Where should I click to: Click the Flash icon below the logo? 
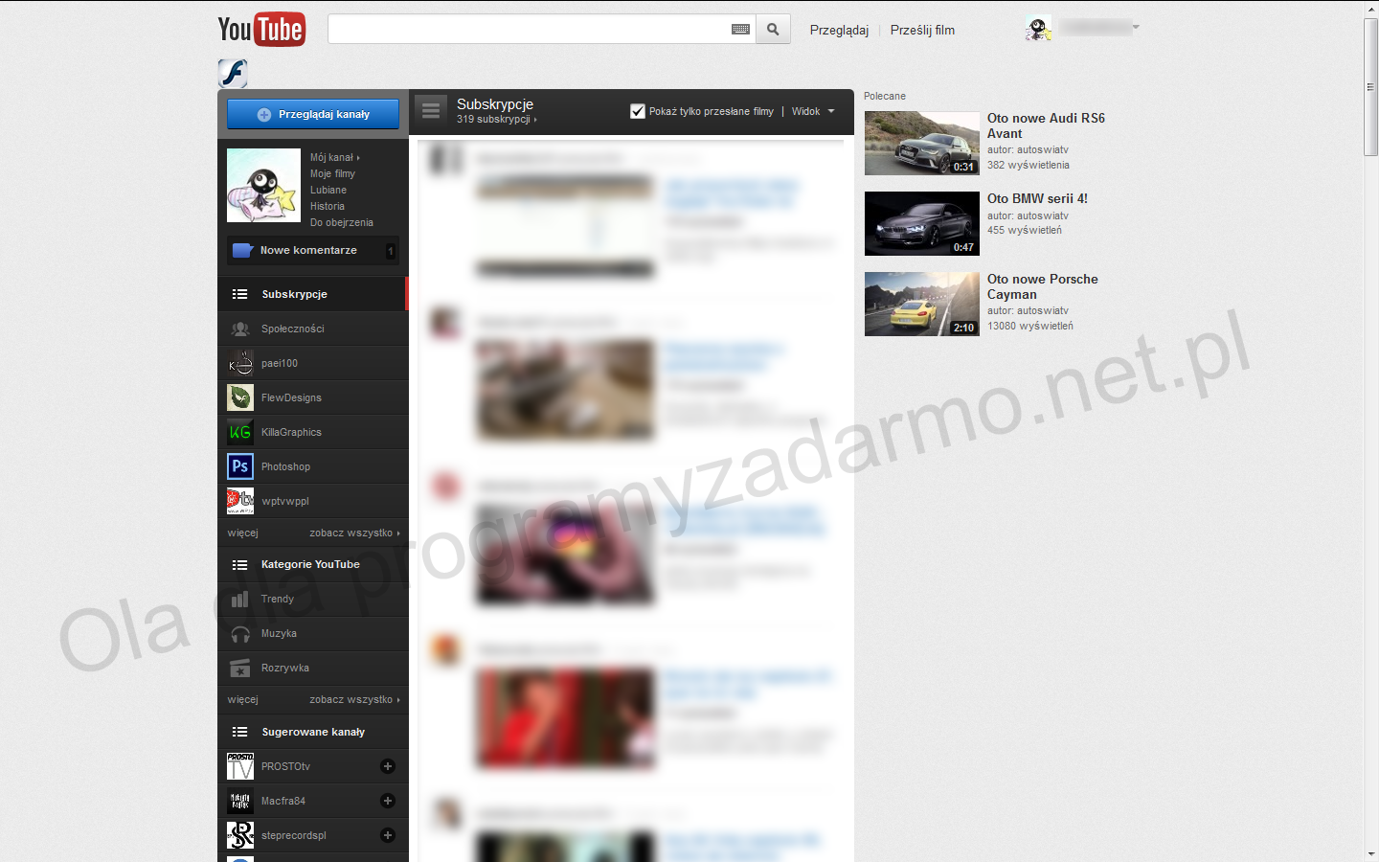pyautogui.click(x=233, y=73)
